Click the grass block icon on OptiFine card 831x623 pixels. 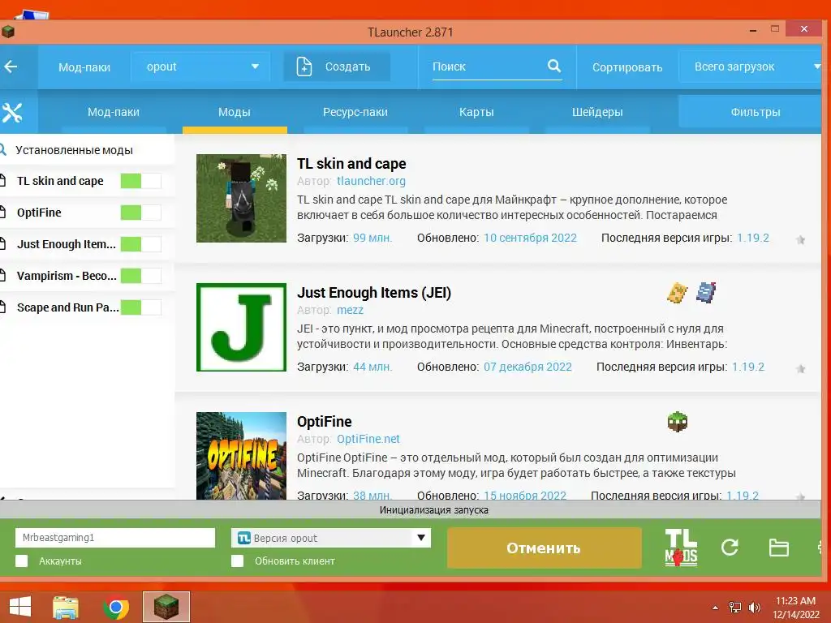[678, 422]
